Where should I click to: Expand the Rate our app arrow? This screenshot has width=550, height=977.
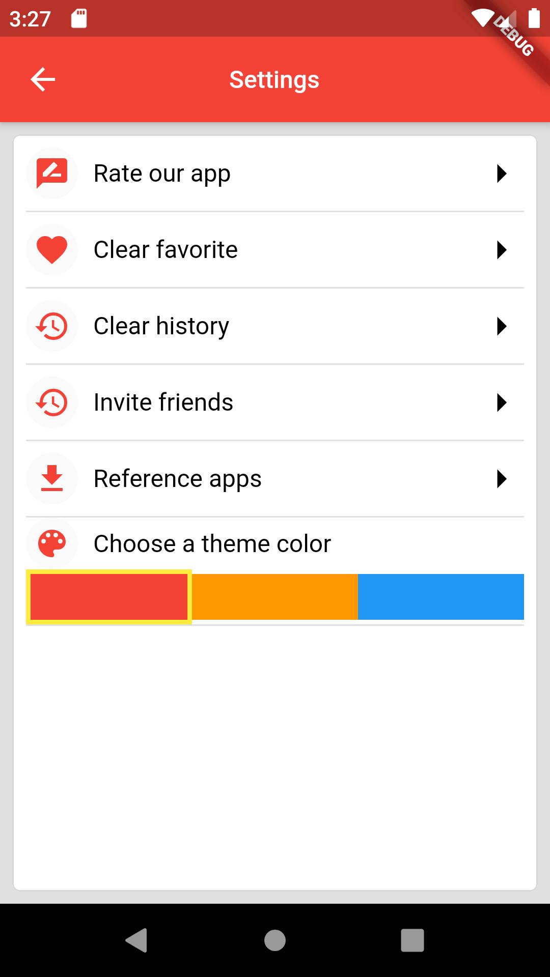[502, 174]
